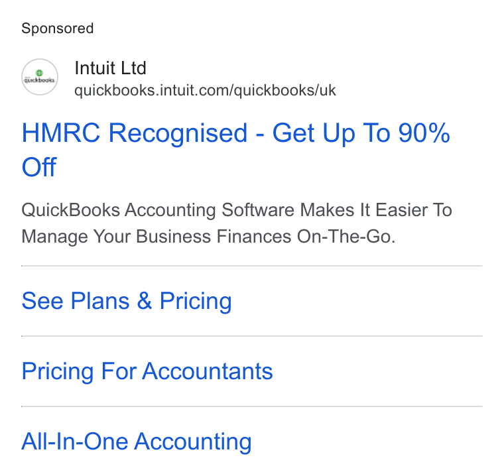
Task: Click the Intuit Ltd text beside the logo
Action: coord(110,68)
